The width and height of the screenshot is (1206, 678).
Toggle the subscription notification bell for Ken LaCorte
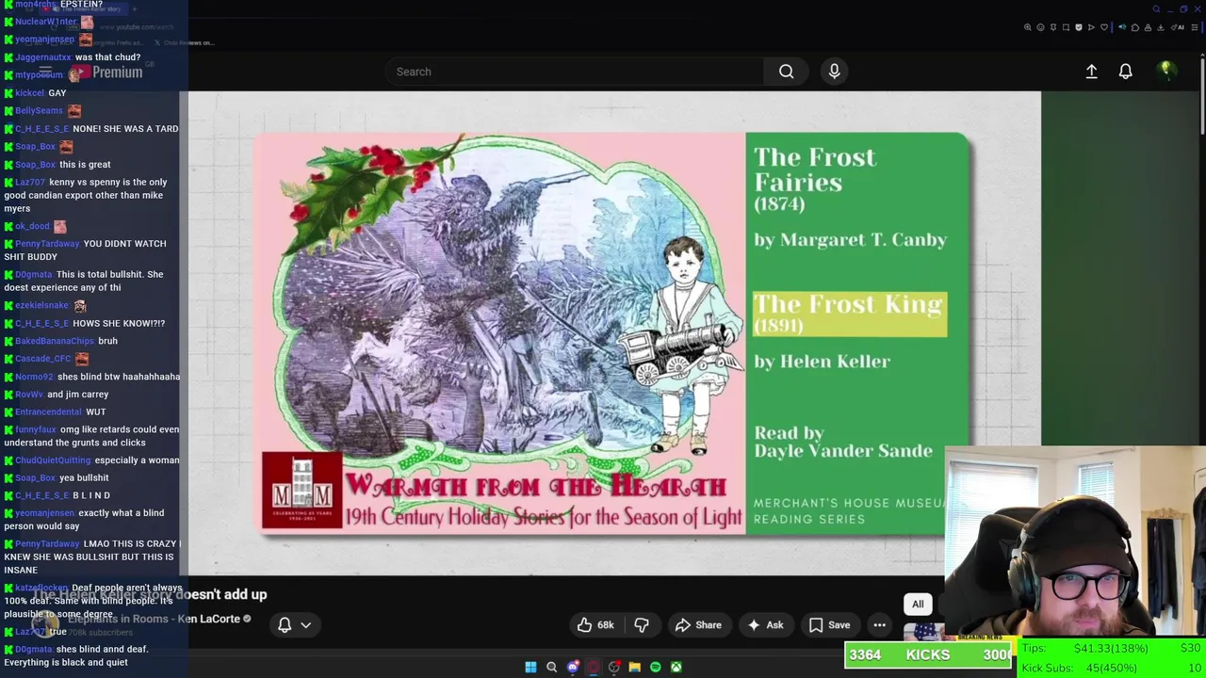tap(285, 624)
